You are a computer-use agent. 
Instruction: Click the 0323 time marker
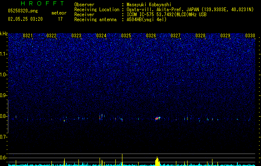[x=76, y=36]
